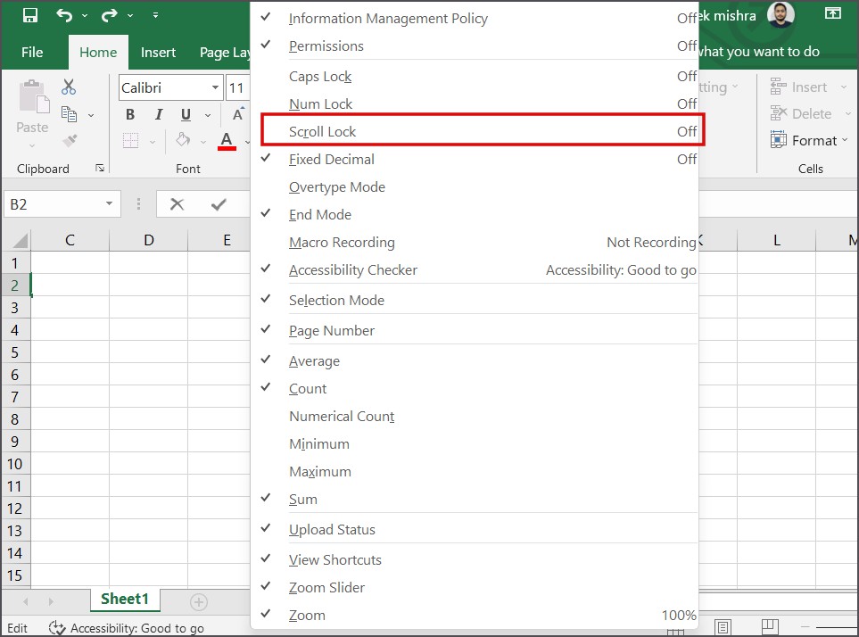Click the Save icon on Quick Access Toolbar

(29, 13)
